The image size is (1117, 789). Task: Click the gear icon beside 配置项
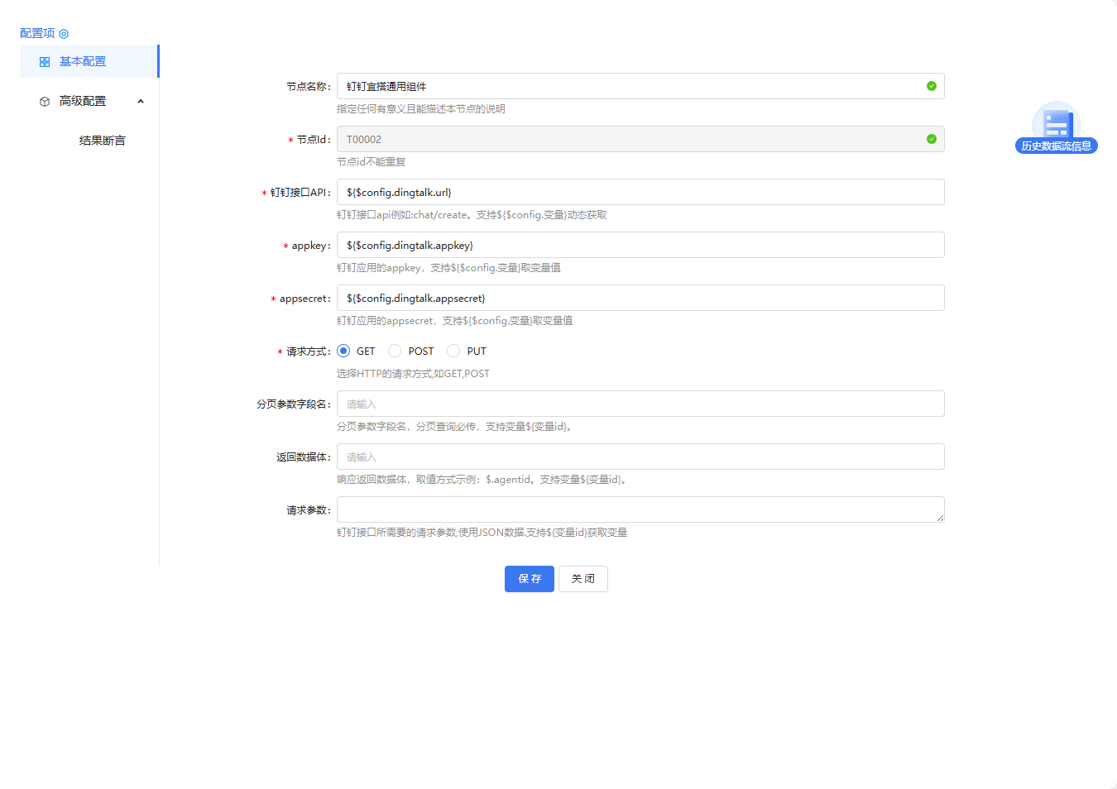point(64,34)
